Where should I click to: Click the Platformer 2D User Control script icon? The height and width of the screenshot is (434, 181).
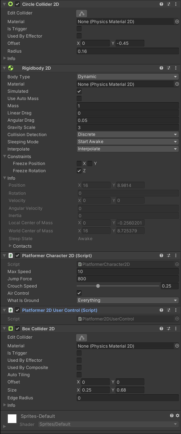pos(11,310)
